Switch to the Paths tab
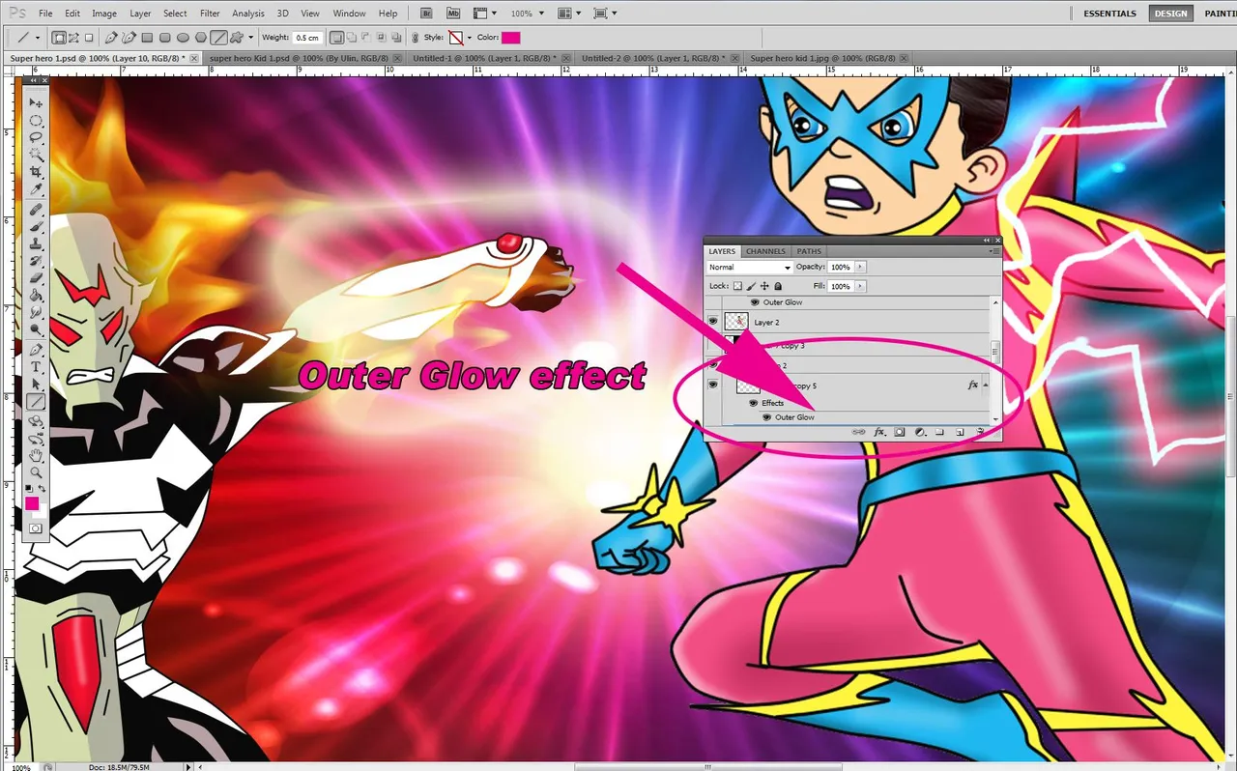This screenshot has width=1237, height=771. pos(809,251)
